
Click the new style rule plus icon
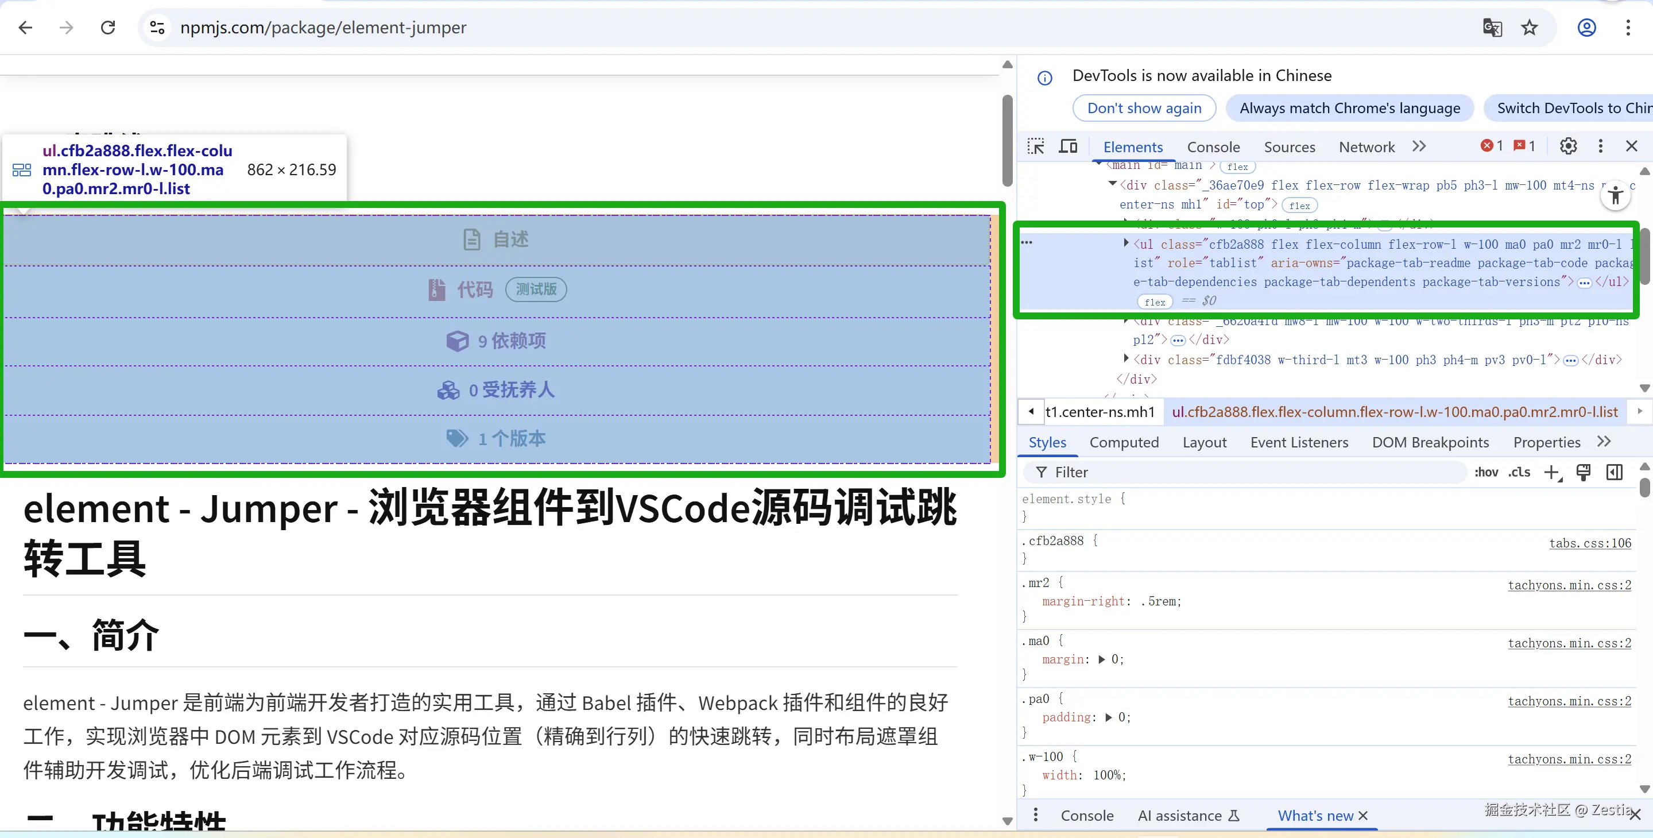[1551, 473]
